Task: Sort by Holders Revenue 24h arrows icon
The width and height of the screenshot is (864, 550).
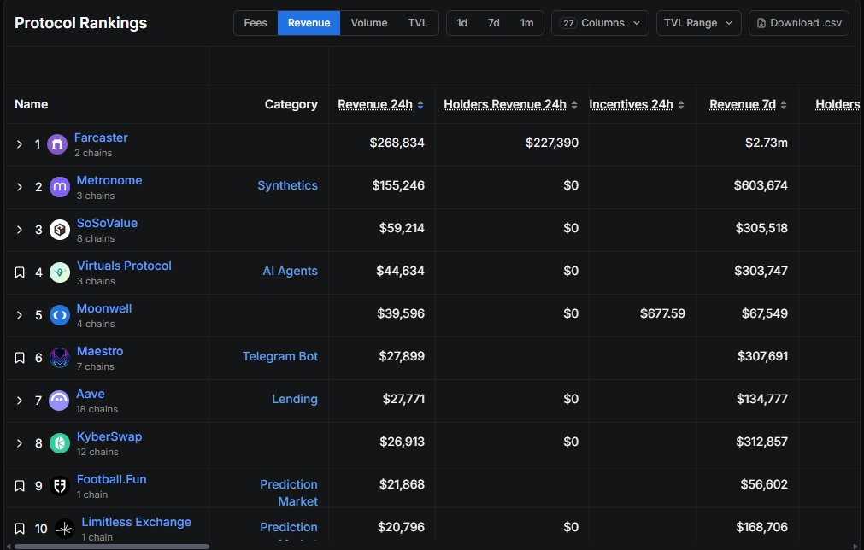Action: (574, 105)
